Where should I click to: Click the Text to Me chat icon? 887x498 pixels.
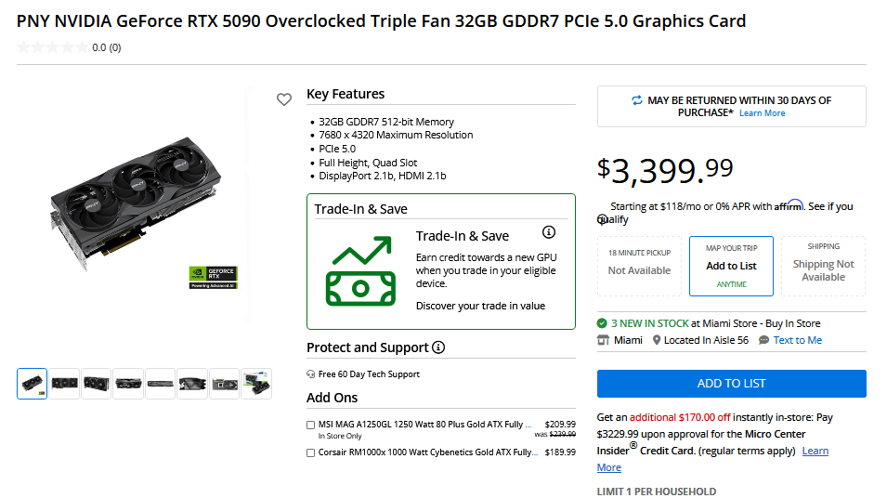click(x=763, y=340)
